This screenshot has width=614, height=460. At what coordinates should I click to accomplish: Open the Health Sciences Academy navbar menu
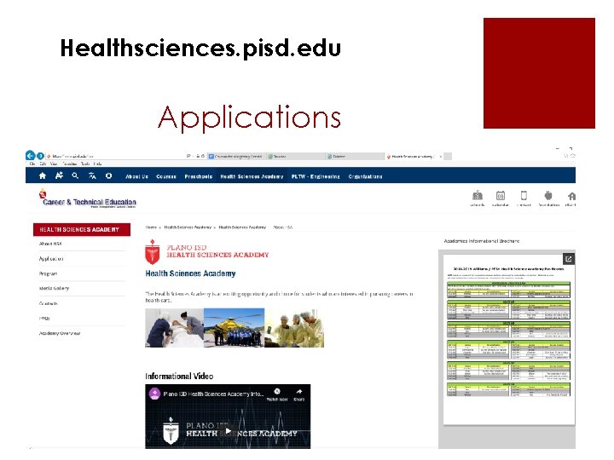point(252,177)
